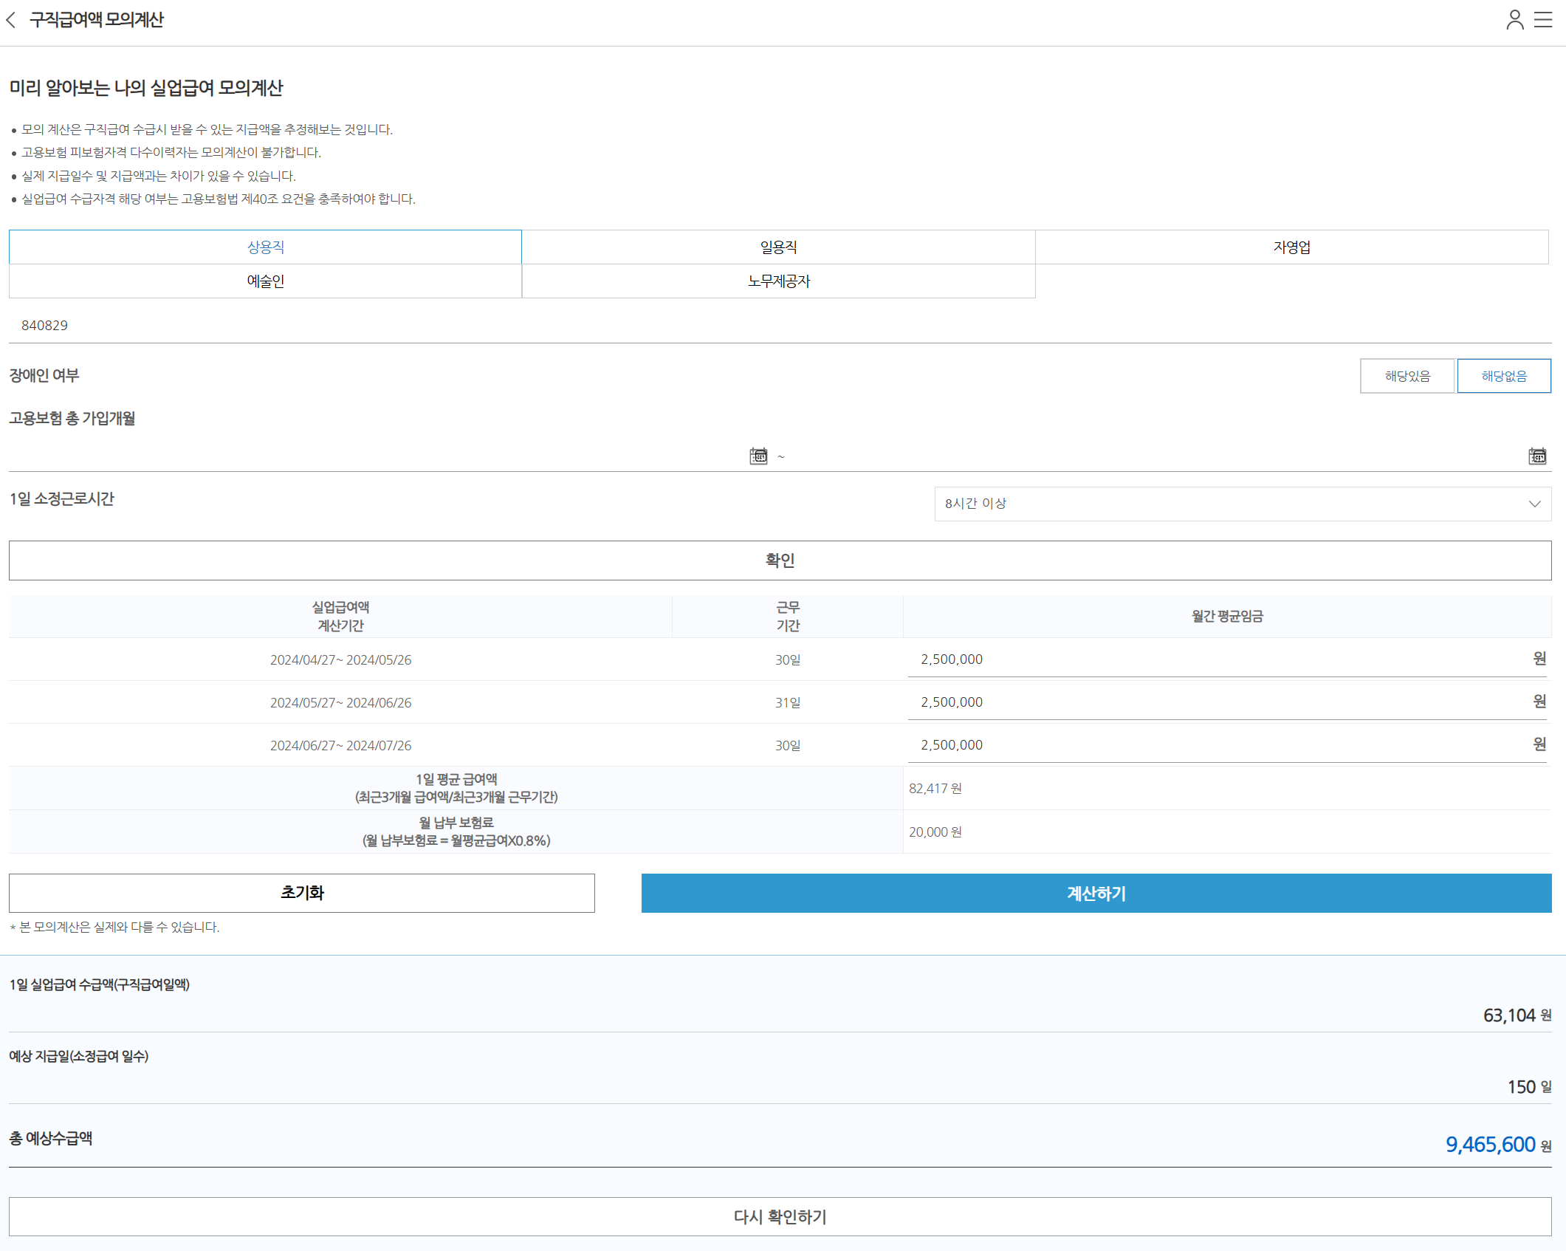Image resolution: width=1566 pixels, height=1251 pixels.
Task: Expand the 1일 소정근로시간 dropdown
Action: click(1242, 504)
